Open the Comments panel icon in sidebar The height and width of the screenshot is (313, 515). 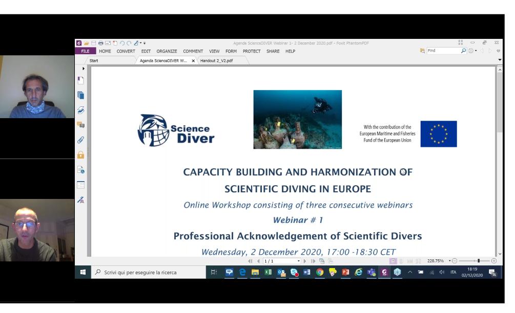click(x=81, y=125)
